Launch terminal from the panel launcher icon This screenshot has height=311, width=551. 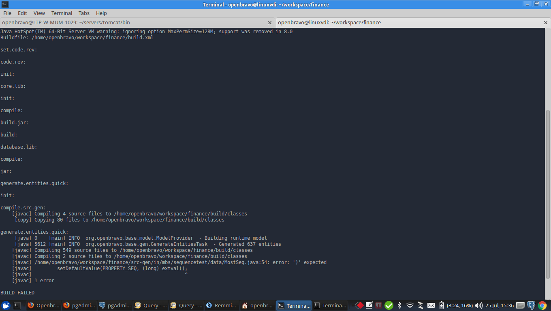click(x=17, y=305)
